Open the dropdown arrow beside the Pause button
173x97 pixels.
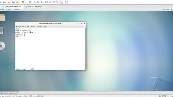pos(26,2)
